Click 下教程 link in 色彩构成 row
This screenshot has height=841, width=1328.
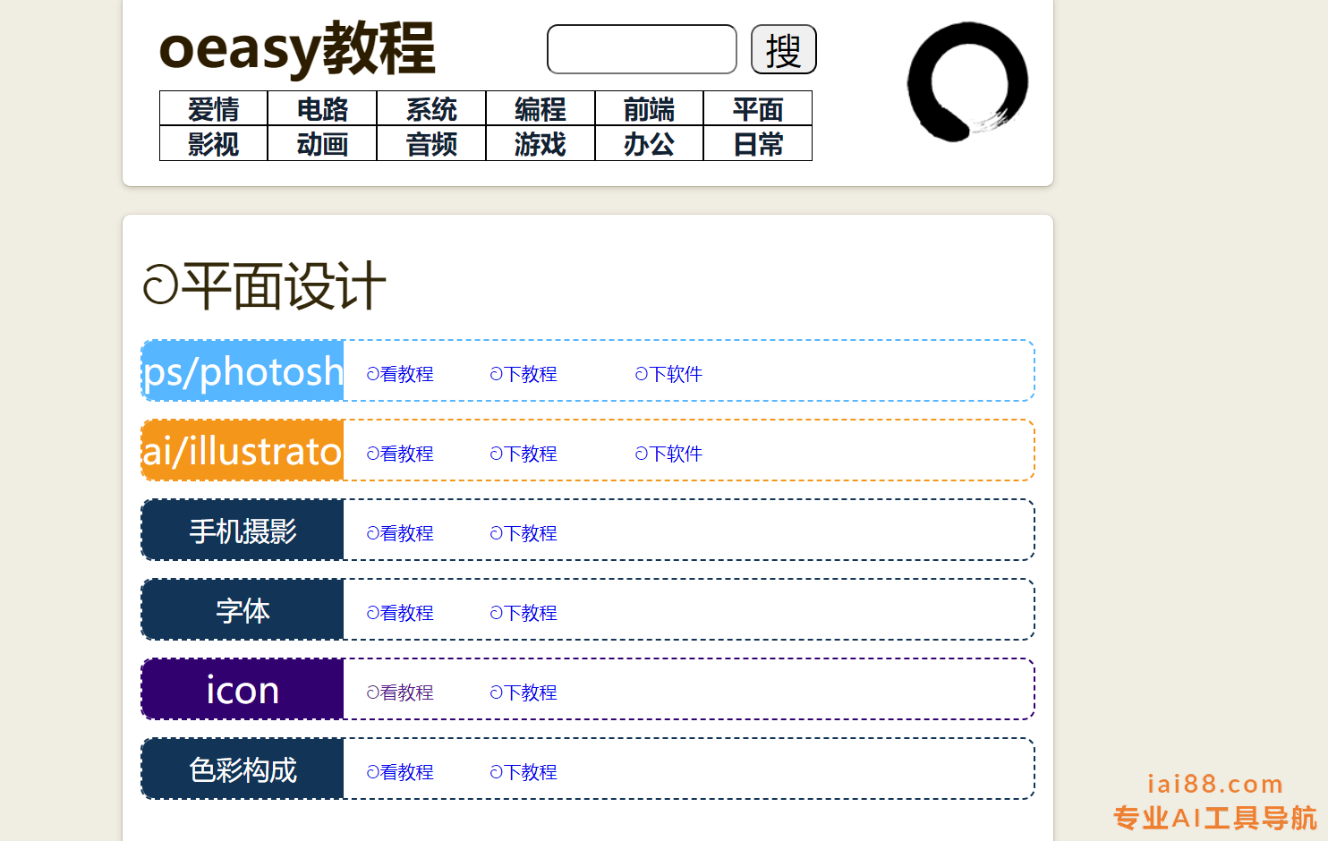pos(524,772)
